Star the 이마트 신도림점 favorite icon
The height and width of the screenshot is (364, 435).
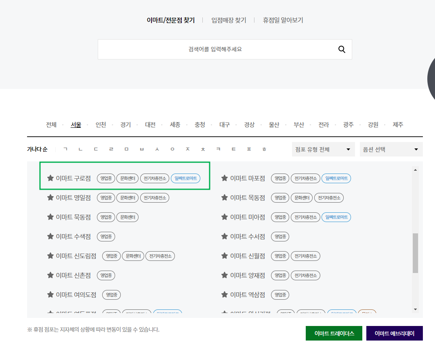click(x=50, y=256)
